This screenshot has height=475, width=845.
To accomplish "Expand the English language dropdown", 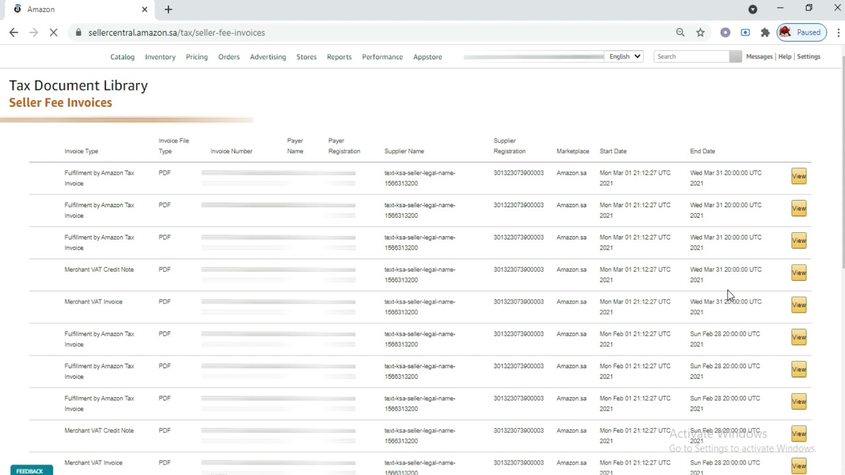I will pos(625,57).
